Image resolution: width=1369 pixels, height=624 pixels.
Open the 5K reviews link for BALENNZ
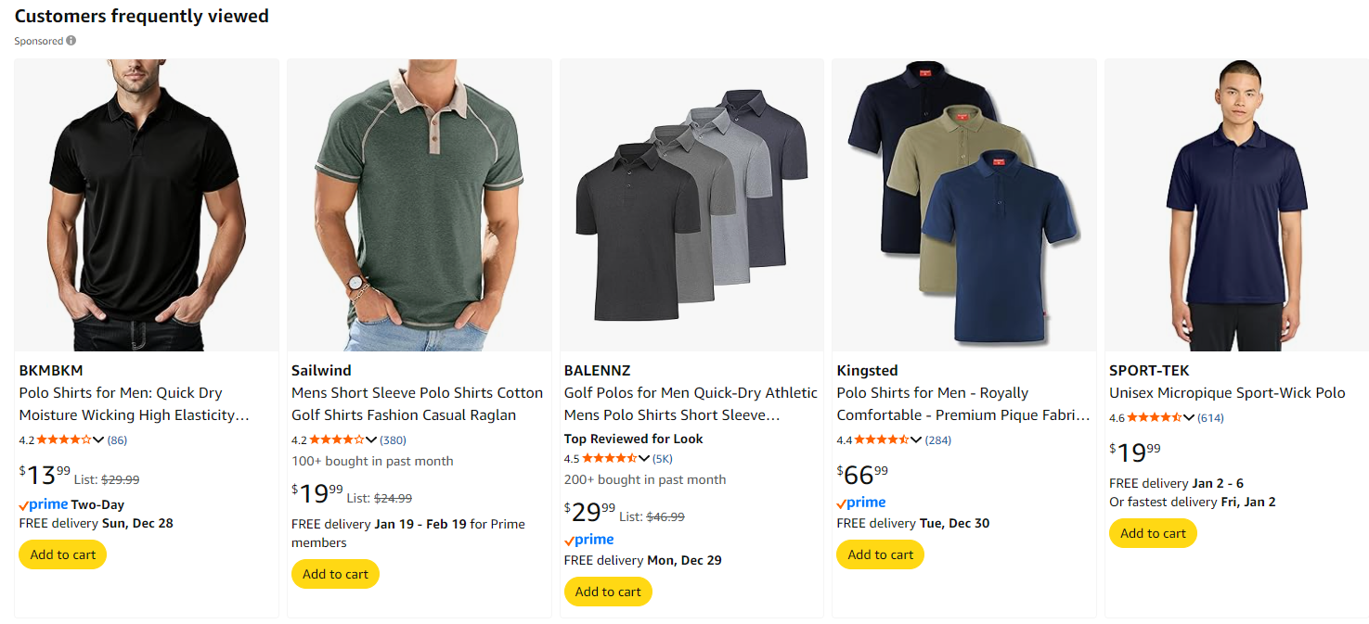663,458
